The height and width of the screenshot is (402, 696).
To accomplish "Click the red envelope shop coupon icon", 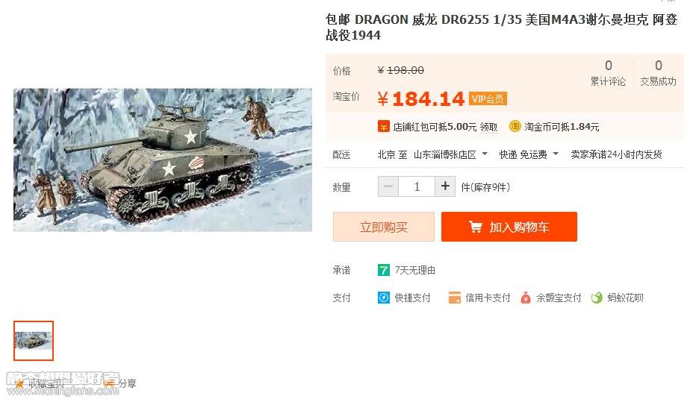I will tap(384, 127).
